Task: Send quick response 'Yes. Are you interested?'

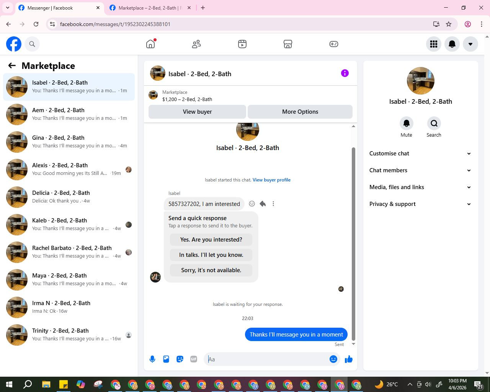Action: coord(211,240)
